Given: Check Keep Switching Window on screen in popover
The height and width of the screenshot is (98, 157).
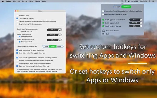Looking at the screenshot, I should pyautogui.click(x=103, y=14).
